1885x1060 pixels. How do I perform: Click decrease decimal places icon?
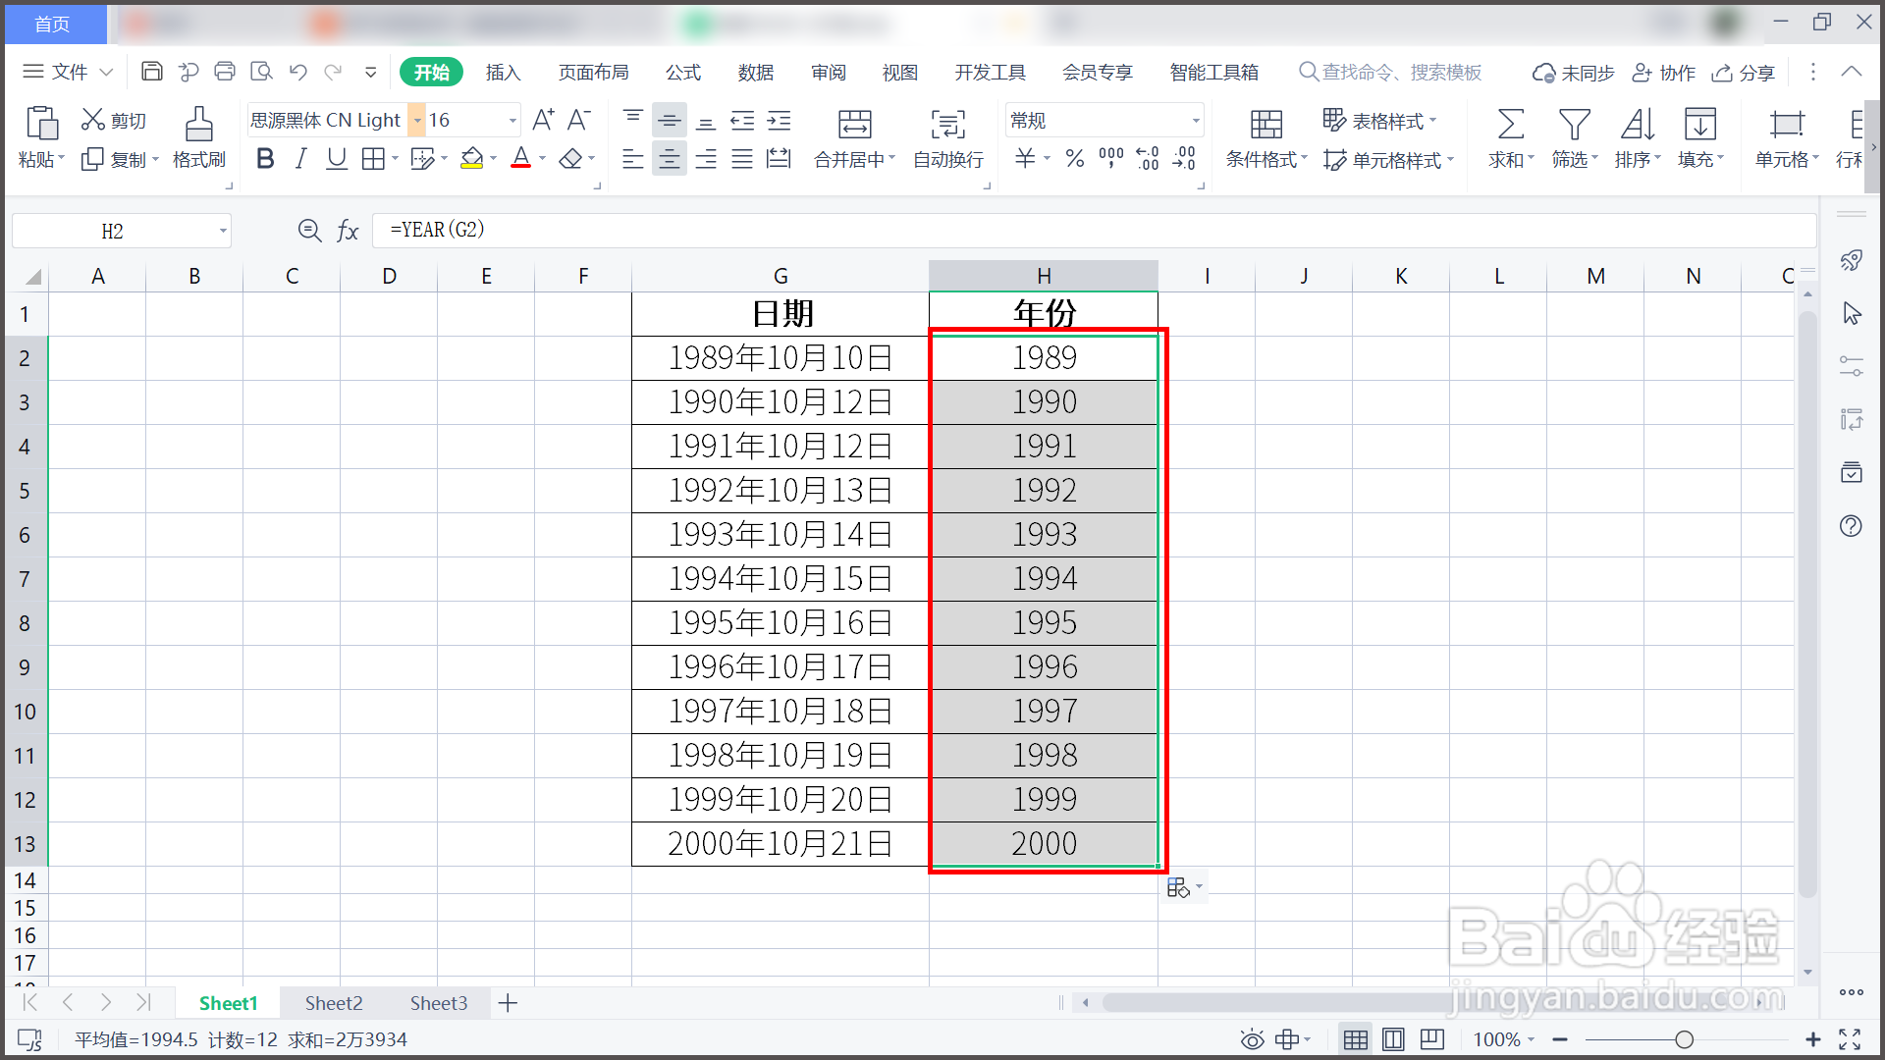tap(1184, 159)
